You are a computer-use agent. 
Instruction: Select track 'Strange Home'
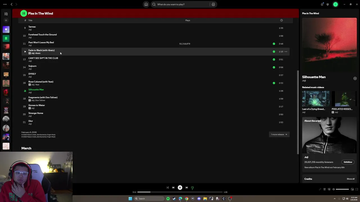tap(36, 113)
